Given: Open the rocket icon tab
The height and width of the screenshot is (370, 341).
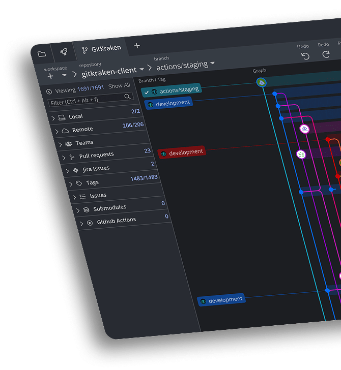Looking at the screenshot, I should tap(64, 52).
